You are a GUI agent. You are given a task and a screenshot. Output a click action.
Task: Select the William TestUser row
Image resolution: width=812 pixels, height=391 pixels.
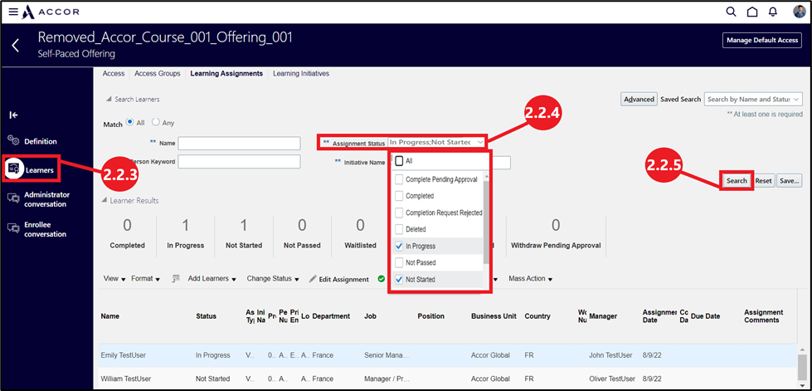pyautogui.click(x=447, y=379)
